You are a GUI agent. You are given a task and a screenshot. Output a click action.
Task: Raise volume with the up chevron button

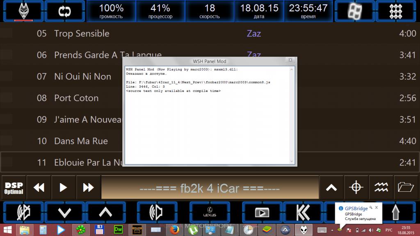pos(105,212)
